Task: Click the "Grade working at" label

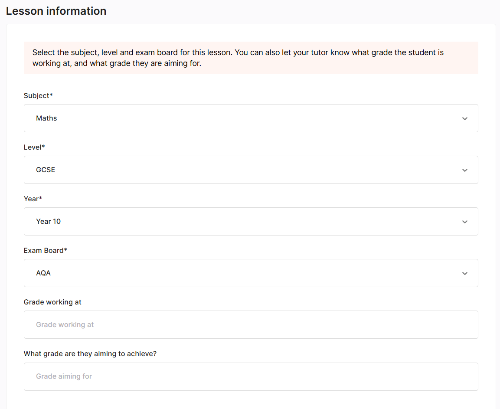Action: (x=52, y=302)
